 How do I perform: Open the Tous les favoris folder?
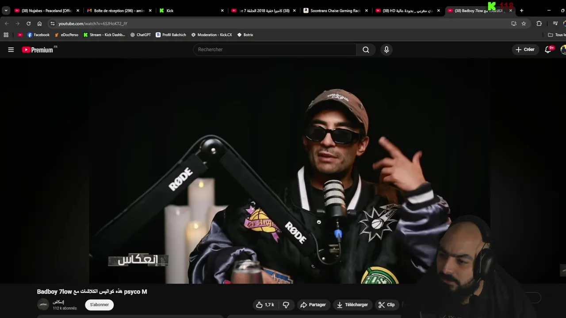click(x=557, y=35)
